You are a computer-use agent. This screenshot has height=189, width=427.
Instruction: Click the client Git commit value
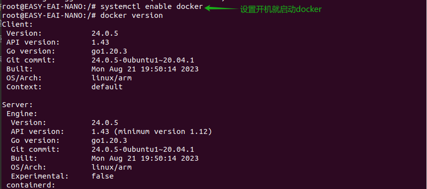coord(143,60)
